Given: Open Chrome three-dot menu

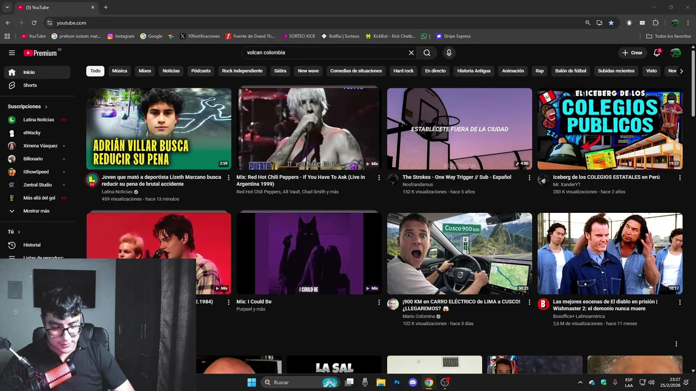Looking at the screenshot, I should 689,23.
